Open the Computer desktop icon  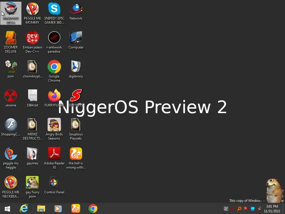[x=76, y=40]
